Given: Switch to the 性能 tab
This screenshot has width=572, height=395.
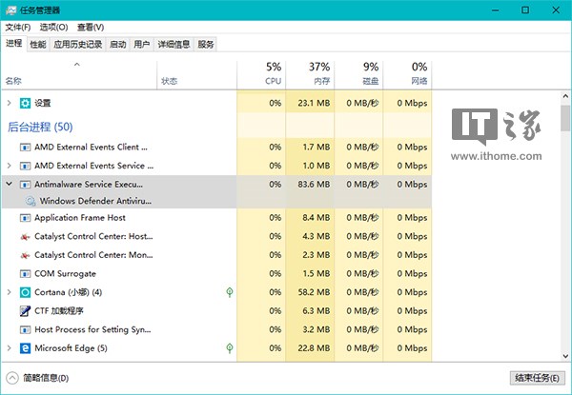Looking at the screenshot, I should [38, 45].
